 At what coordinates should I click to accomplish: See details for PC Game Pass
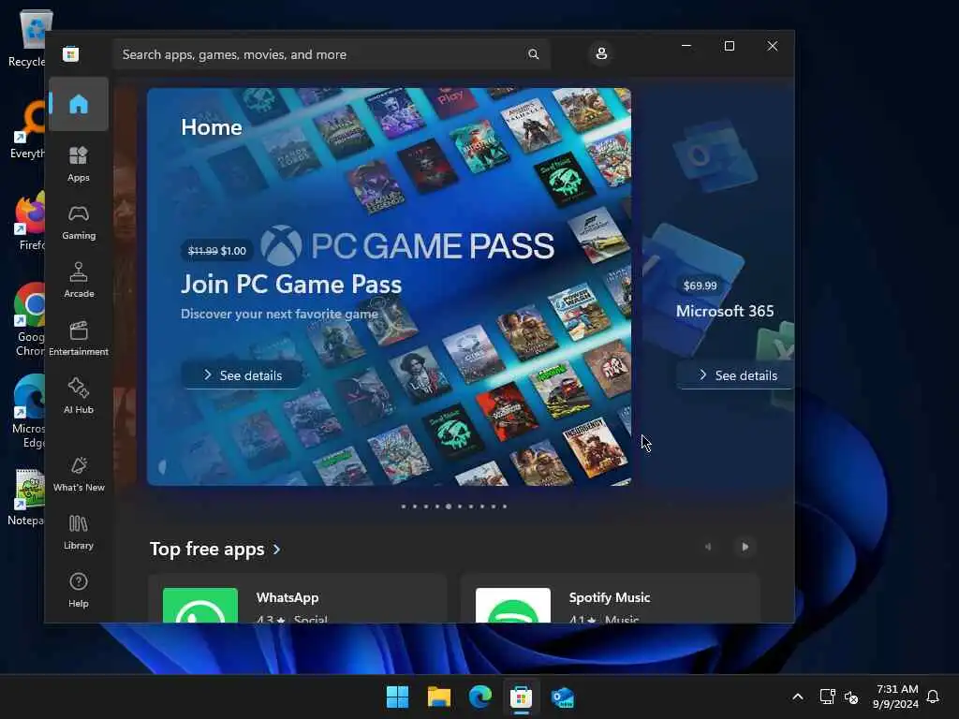[243, 374]
